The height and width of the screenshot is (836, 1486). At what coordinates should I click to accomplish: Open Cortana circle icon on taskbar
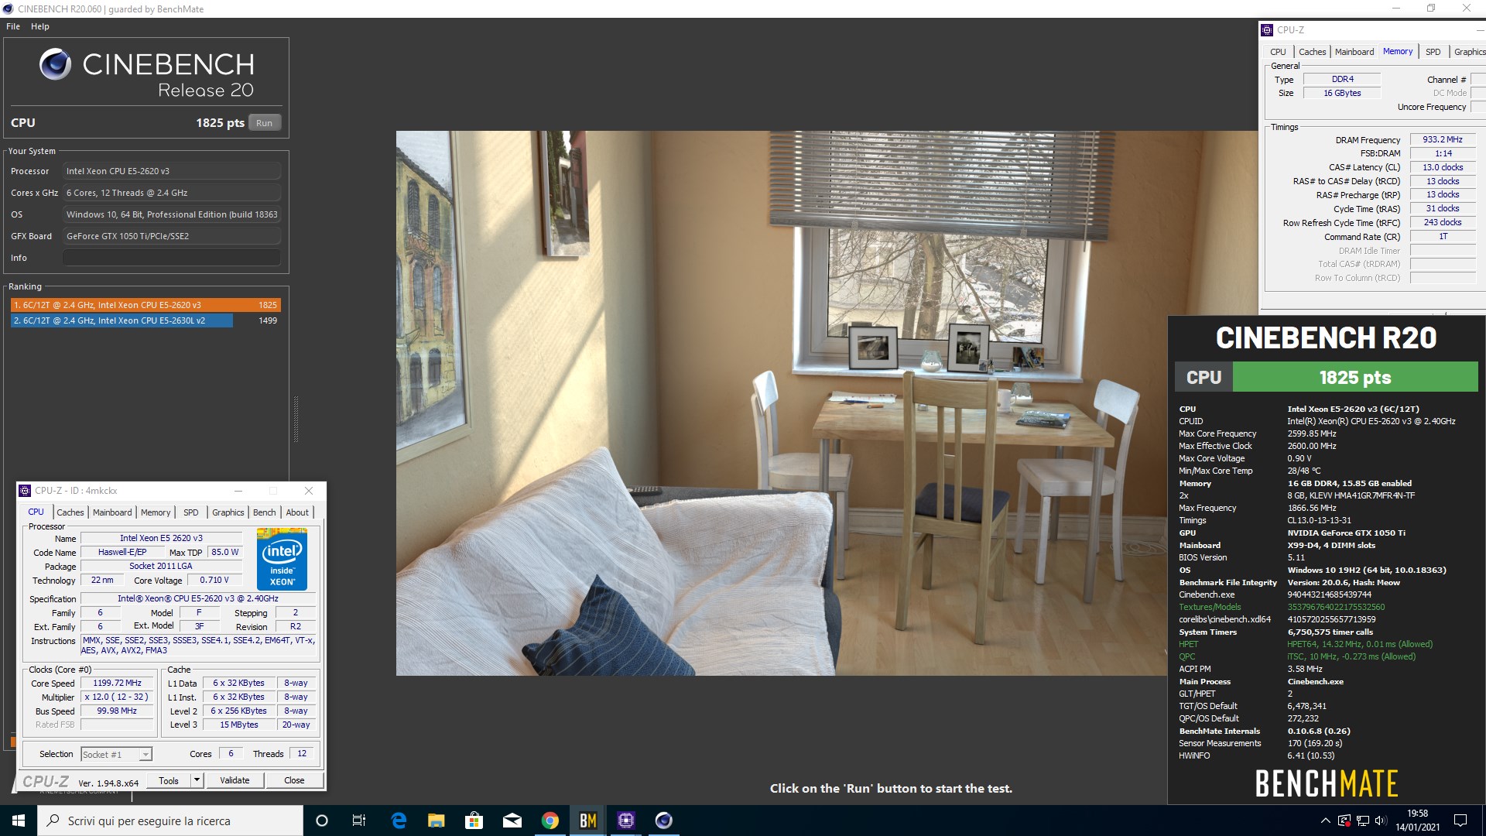[x=322, y=821]
